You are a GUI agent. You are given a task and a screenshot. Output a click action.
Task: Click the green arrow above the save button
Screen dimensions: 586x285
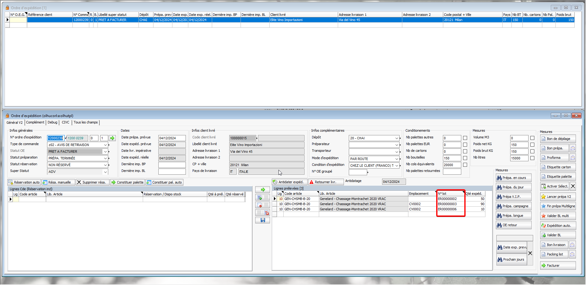[x=263, y=190]
